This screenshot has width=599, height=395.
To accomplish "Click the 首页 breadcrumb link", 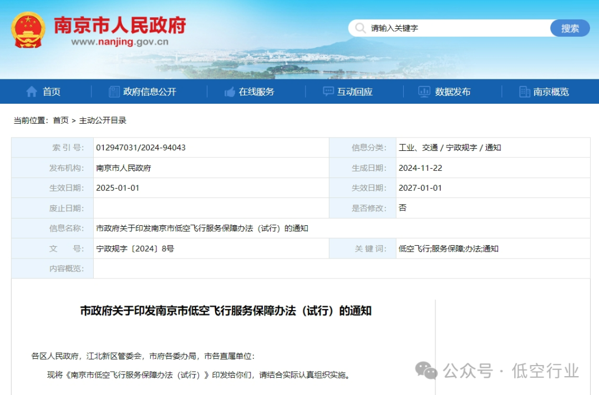I will (60, 120).
